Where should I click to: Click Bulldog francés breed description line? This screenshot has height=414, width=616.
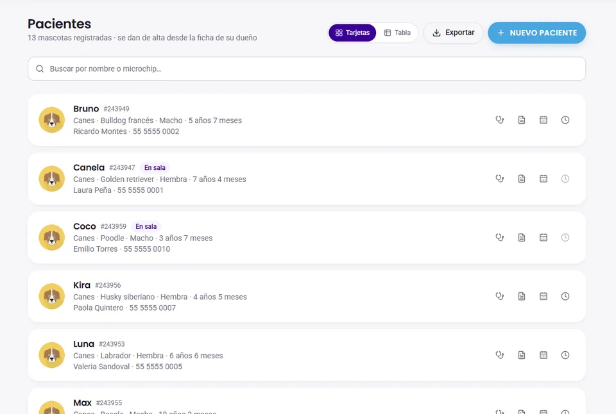click(158, 120)
